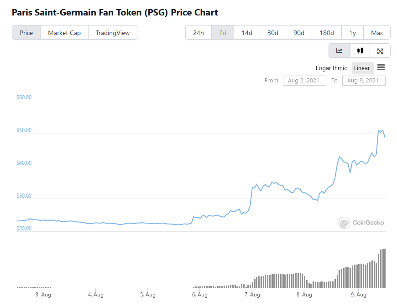Enable Logarithmic price scale
The image size is (397, 306).
coord(331,68)
